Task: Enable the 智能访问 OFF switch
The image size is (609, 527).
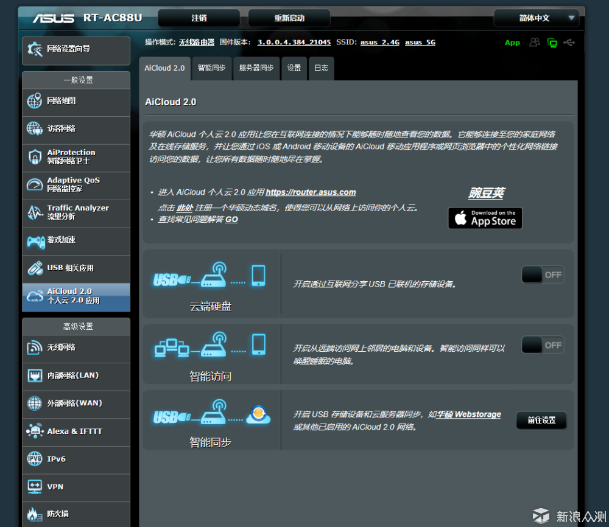Action: (543, 345)
